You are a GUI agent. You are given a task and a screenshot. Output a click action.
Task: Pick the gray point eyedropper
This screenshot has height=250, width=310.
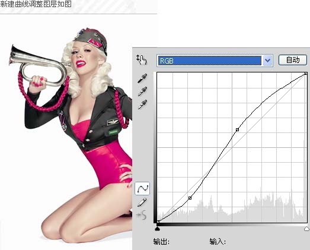[142, 91]
